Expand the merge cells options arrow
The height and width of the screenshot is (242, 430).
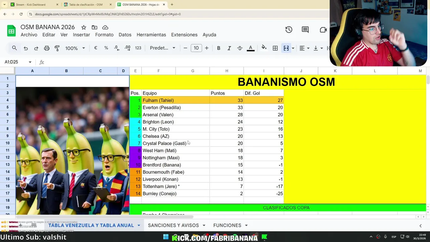293,48
